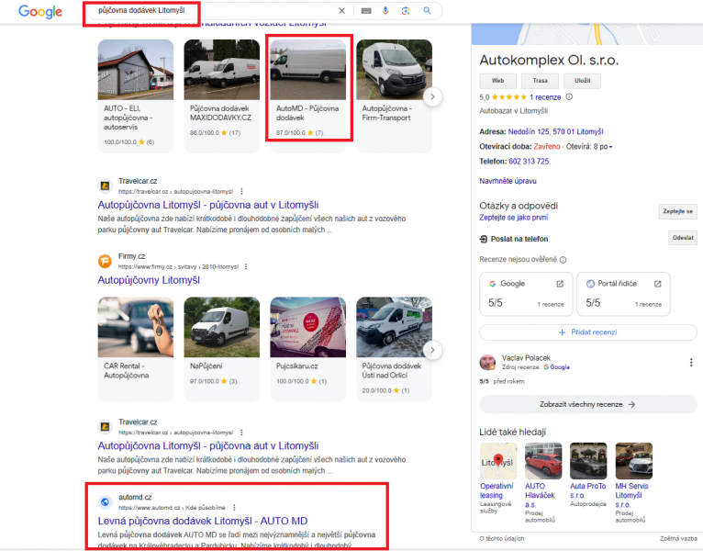This screenshot has height=551, width=703.
Task: Click Portál řidiče 5/5 review card
Action: [623, 295]
